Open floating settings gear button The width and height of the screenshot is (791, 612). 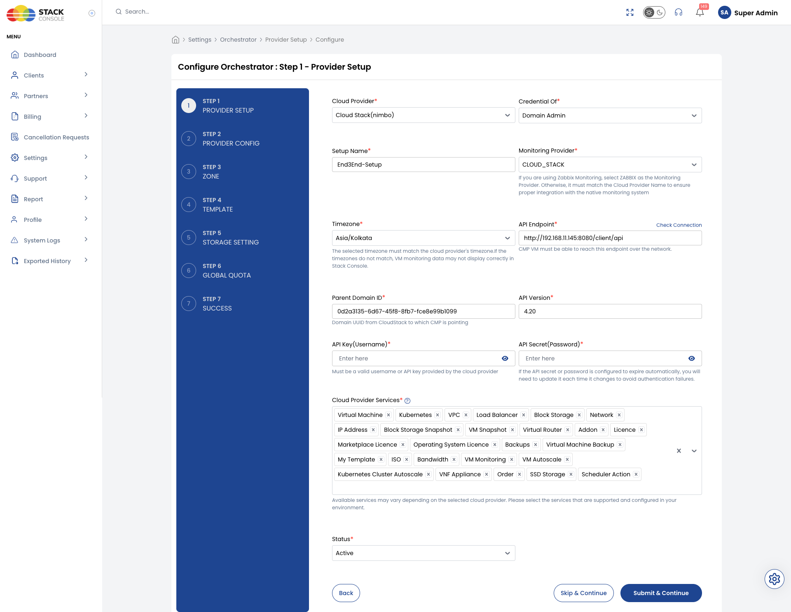(x=775, y=579)
